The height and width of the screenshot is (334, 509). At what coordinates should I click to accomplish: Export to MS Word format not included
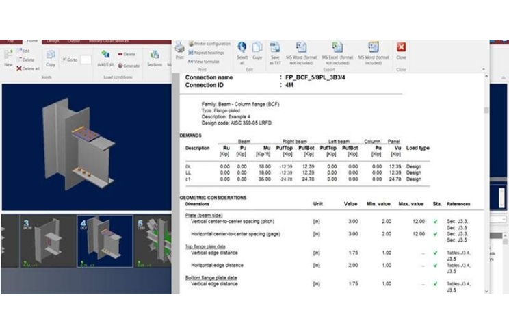(x=301, y=53)
